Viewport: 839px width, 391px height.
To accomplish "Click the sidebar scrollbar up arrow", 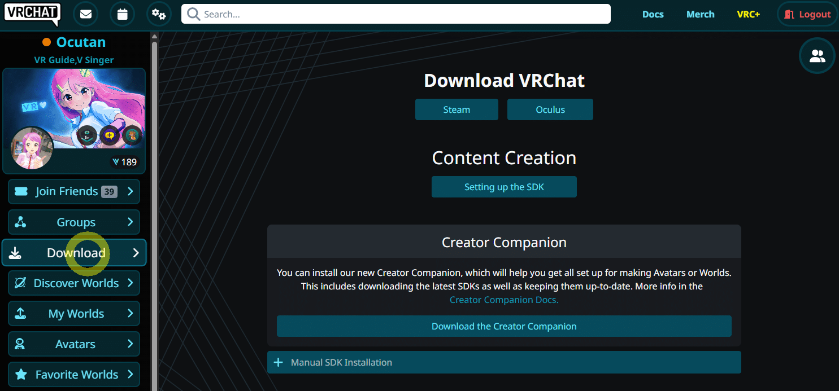I will point(154,36).
